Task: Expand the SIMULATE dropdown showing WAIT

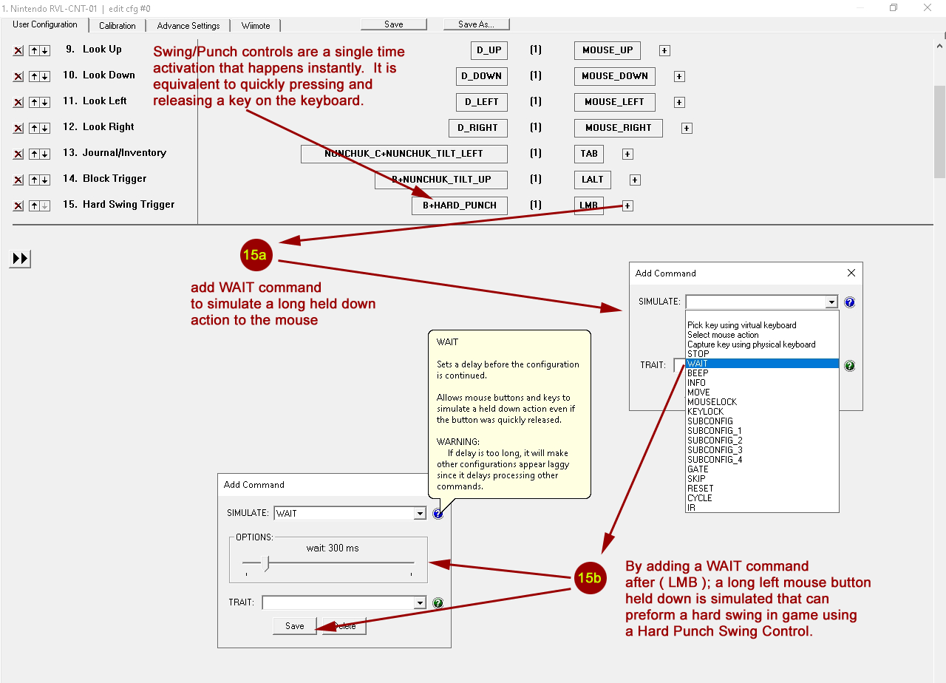Action: click(x=420, y=514)
